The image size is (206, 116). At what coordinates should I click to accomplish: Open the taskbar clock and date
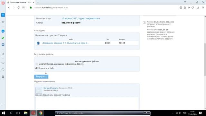(192, 113)
